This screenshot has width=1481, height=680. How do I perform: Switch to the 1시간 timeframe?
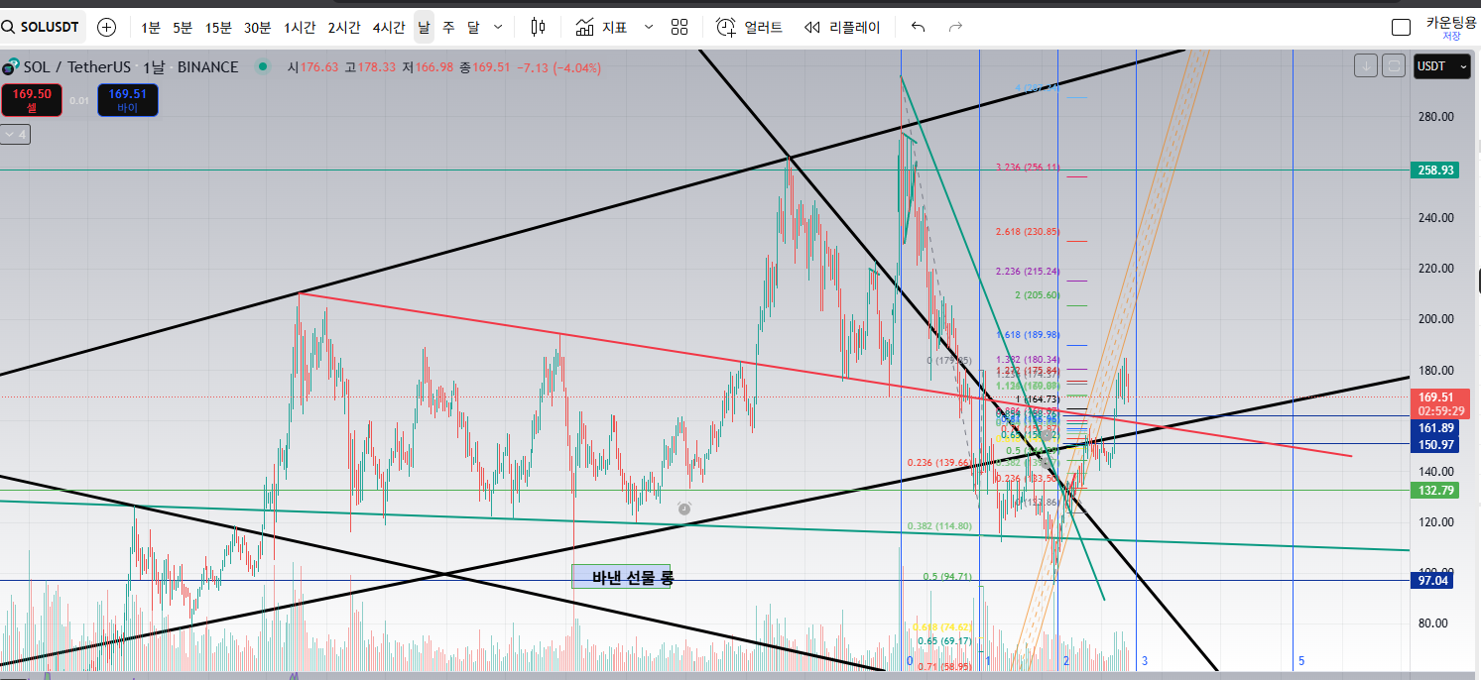(x=300, y=27)
